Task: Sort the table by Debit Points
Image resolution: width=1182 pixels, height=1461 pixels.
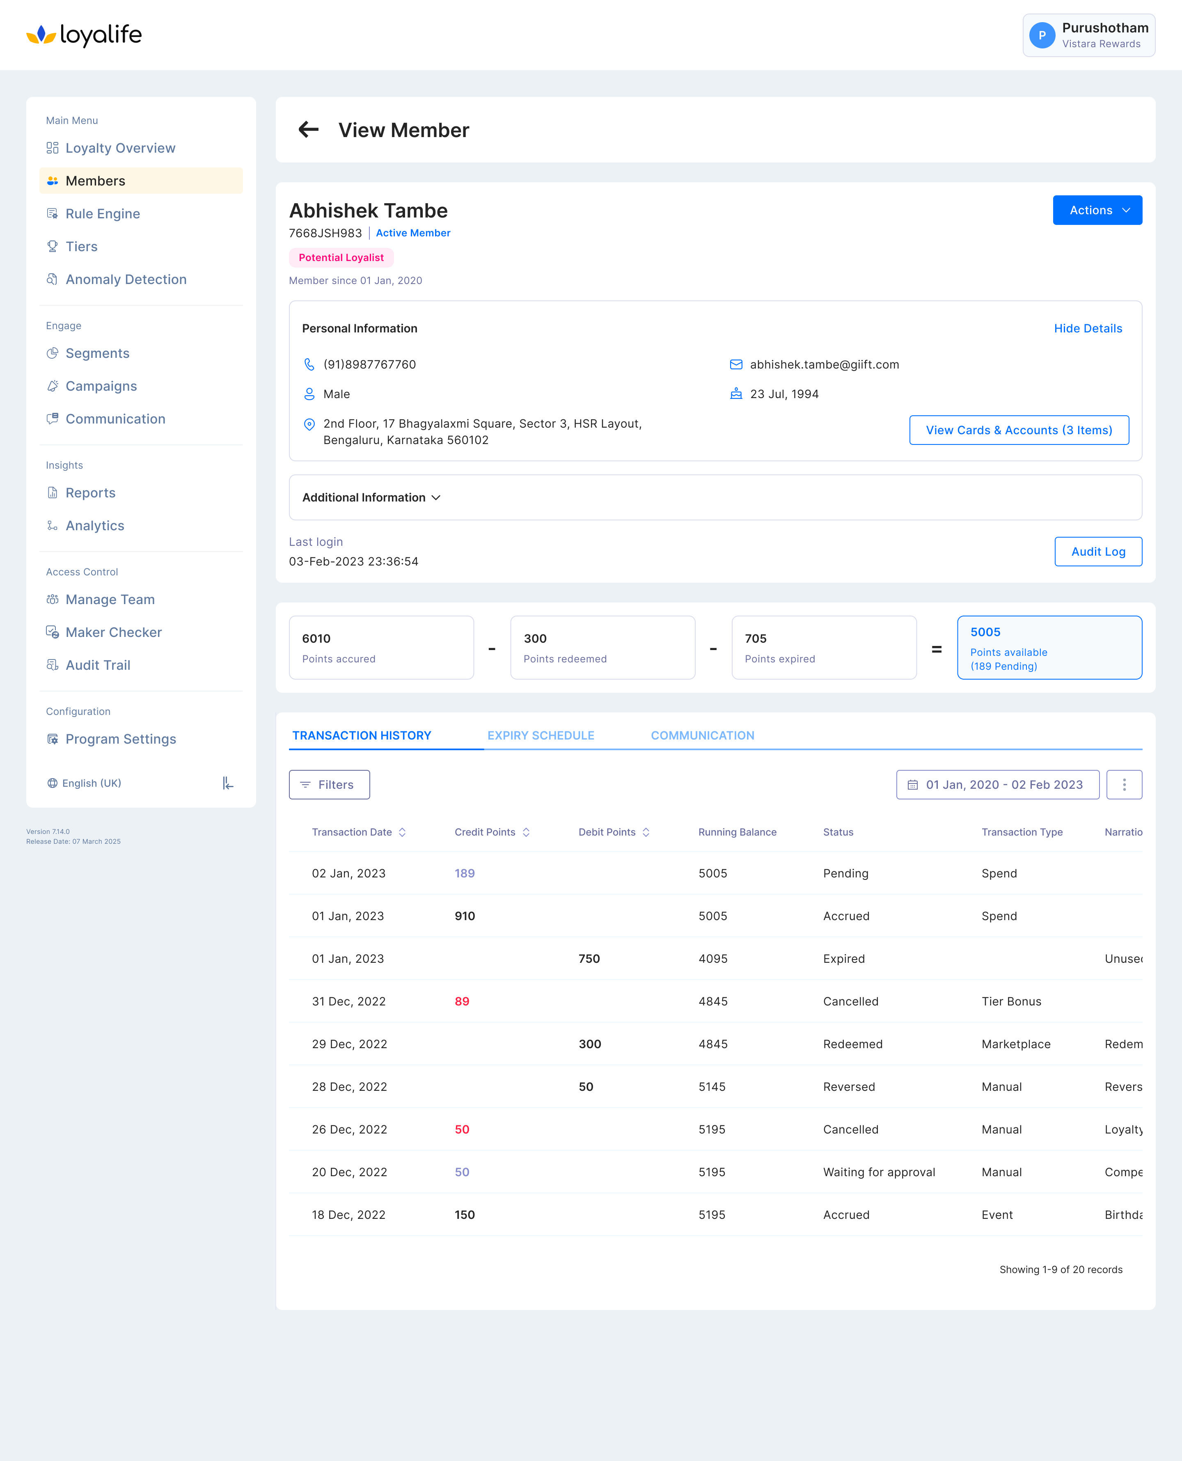Action: coord(646,832)
